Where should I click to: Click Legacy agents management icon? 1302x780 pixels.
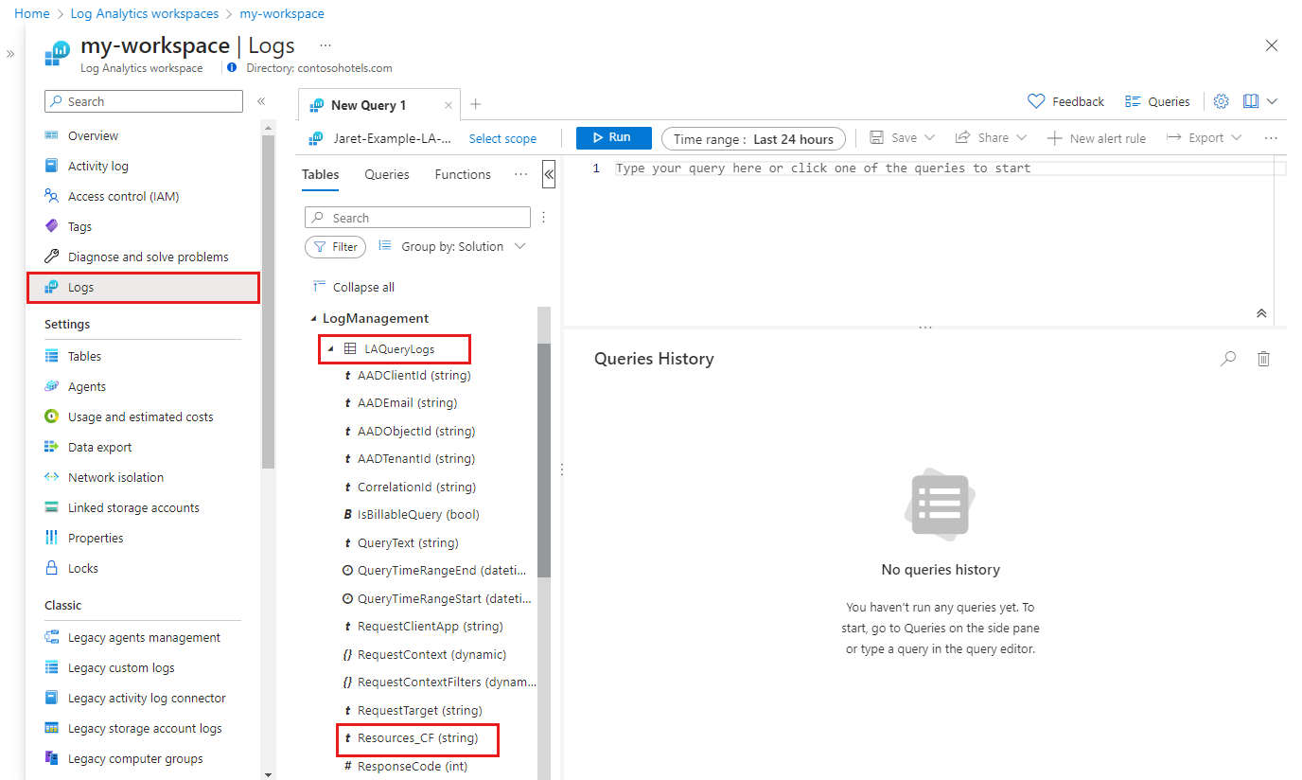click(52, 637)
